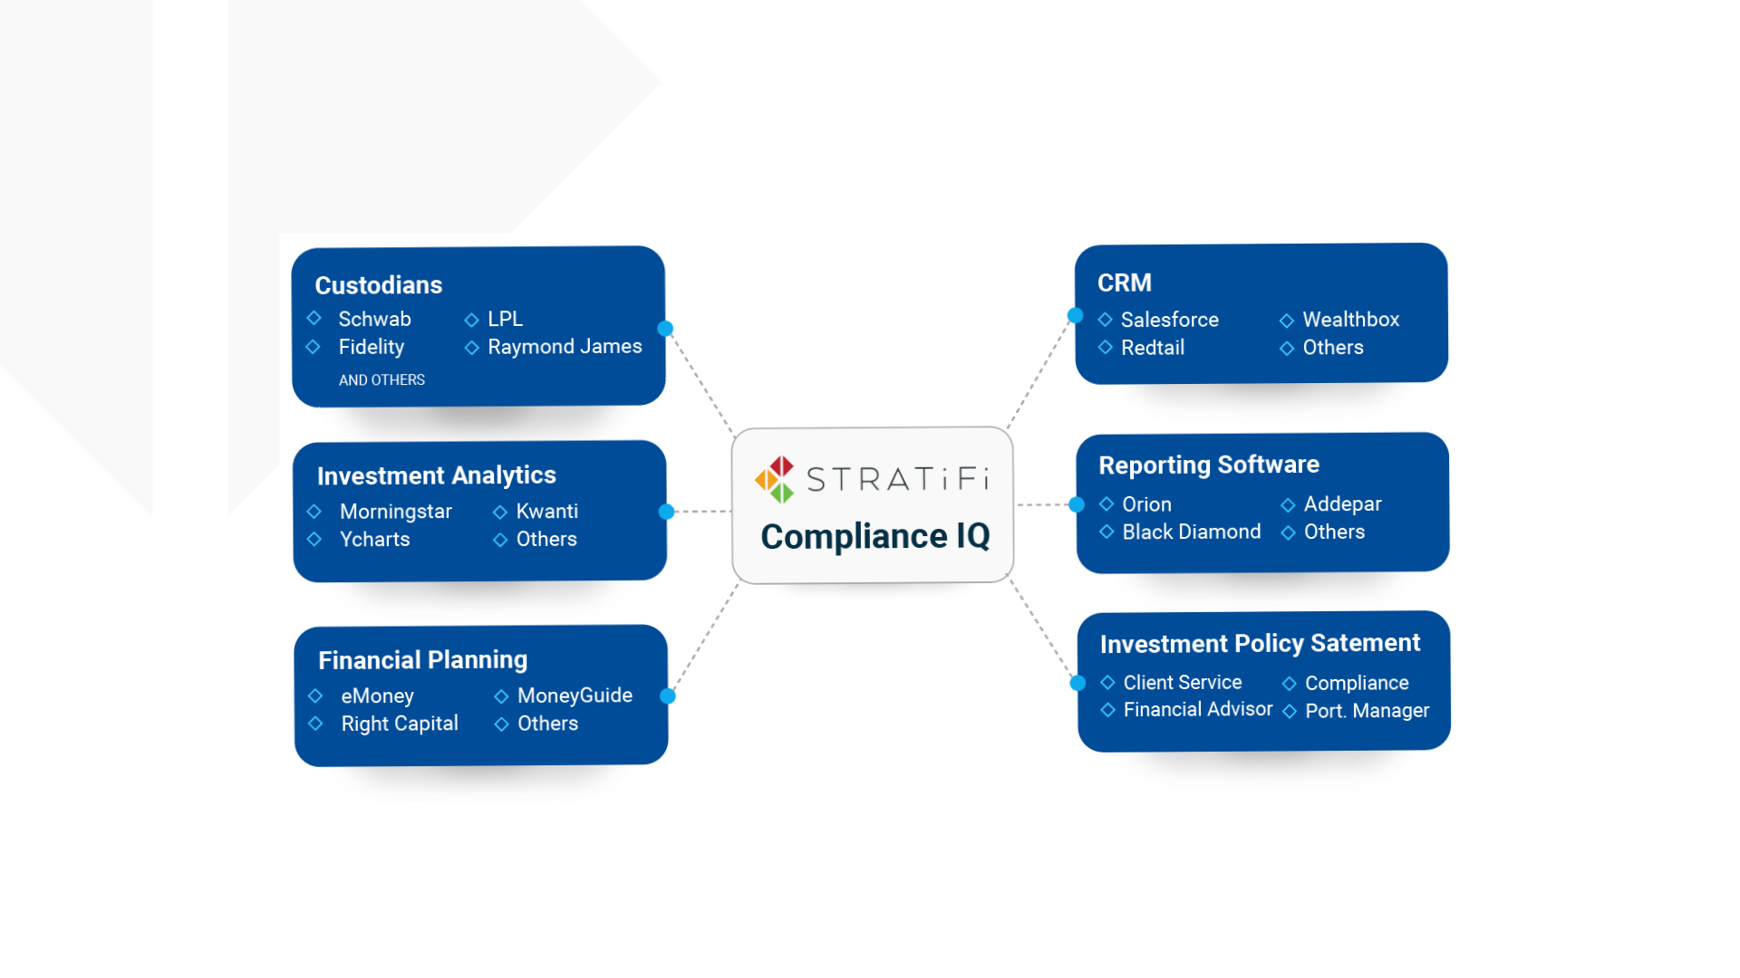Click the connector dot on Financial Planning card
1740x978 pixels.
(x=668, y=696)
